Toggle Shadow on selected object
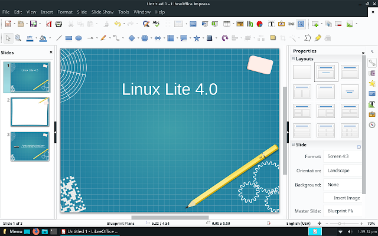The image size is (378, 236). (273, 38)
